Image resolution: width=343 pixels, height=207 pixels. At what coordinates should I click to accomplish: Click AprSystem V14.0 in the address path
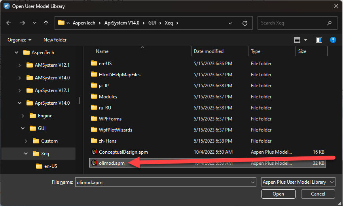coord(122,23)
